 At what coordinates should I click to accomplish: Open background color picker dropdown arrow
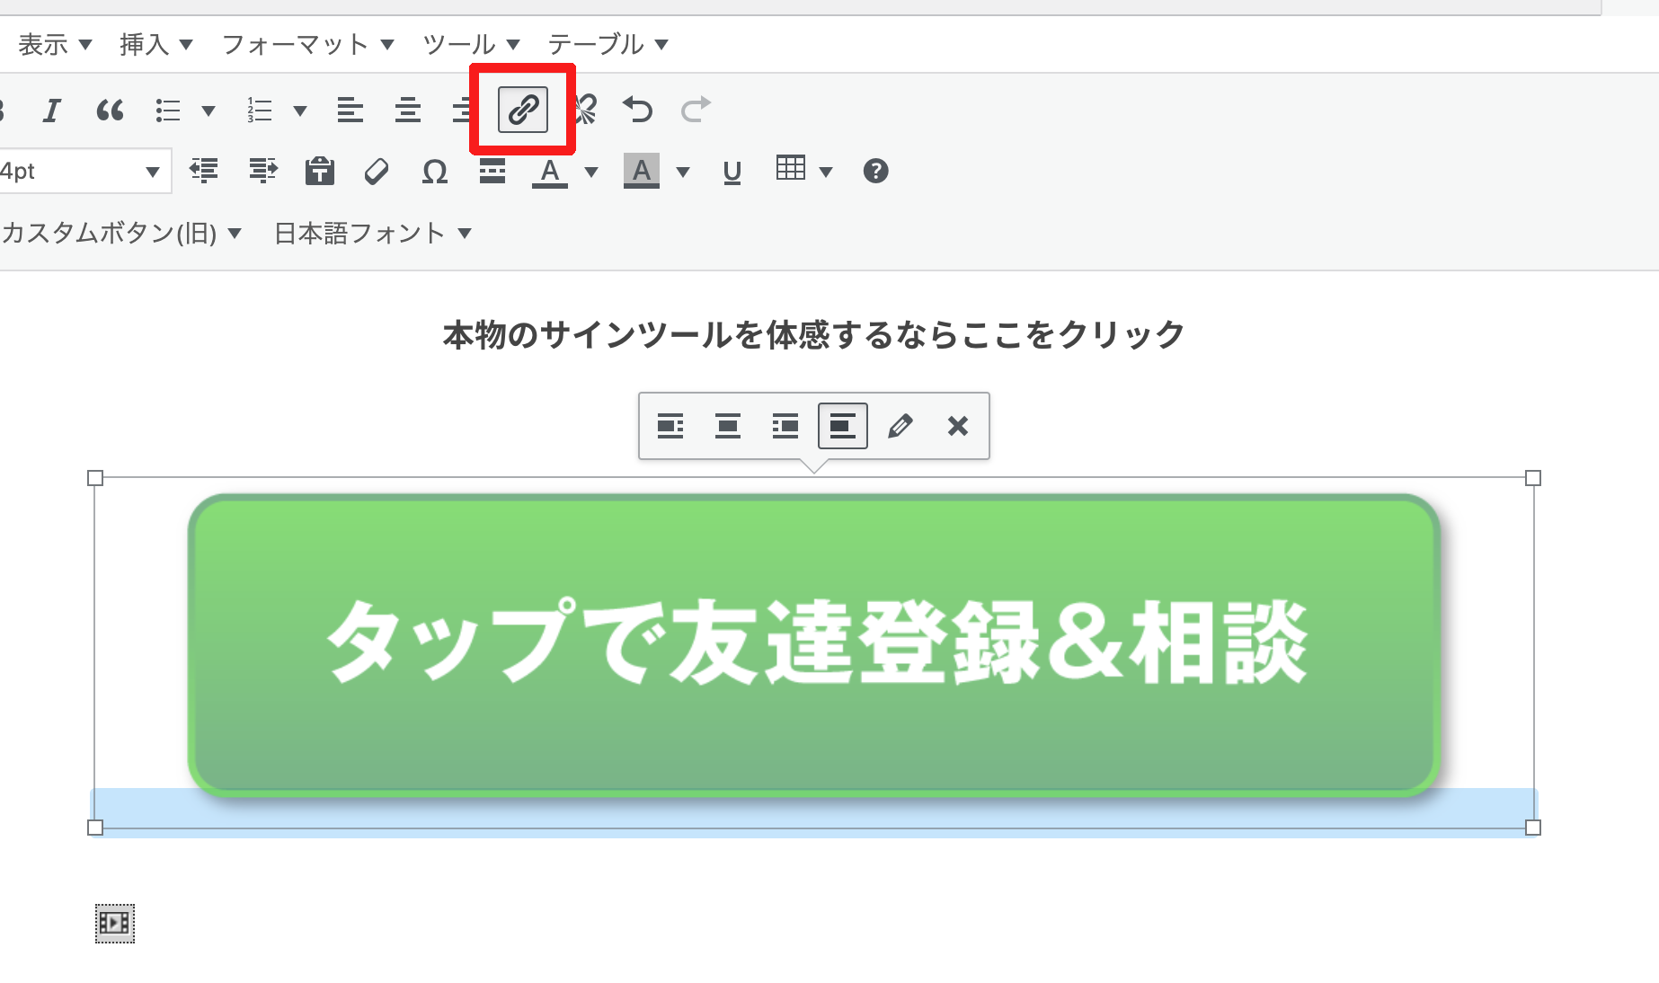pyautogui.click(x=683, y=172)
